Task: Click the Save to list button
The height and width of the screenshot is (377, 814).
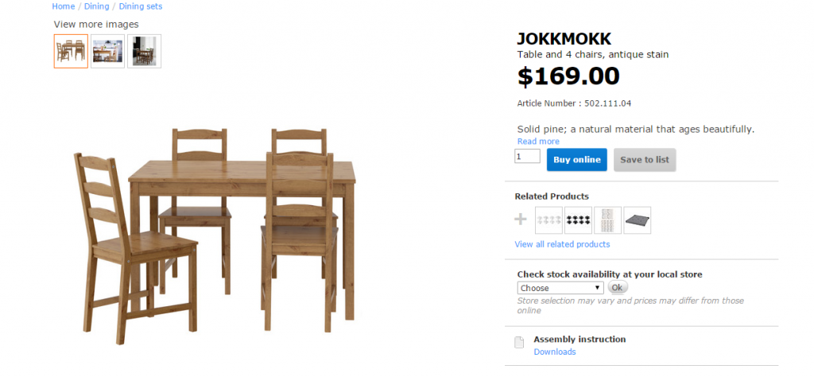Action: click(644, 160)
